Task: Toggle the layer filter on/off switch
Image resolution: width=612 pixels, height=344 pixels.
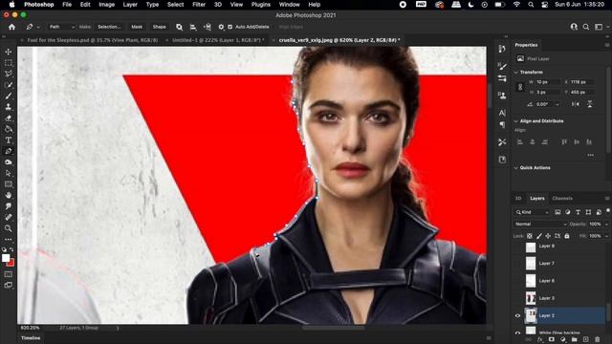Action: [608, 210]
